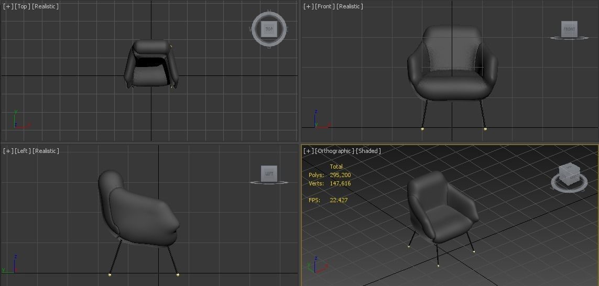599x286 pixels.
Task: Open the Shaded shading menu
Action: pyautogui.click(x=368, y=151)
